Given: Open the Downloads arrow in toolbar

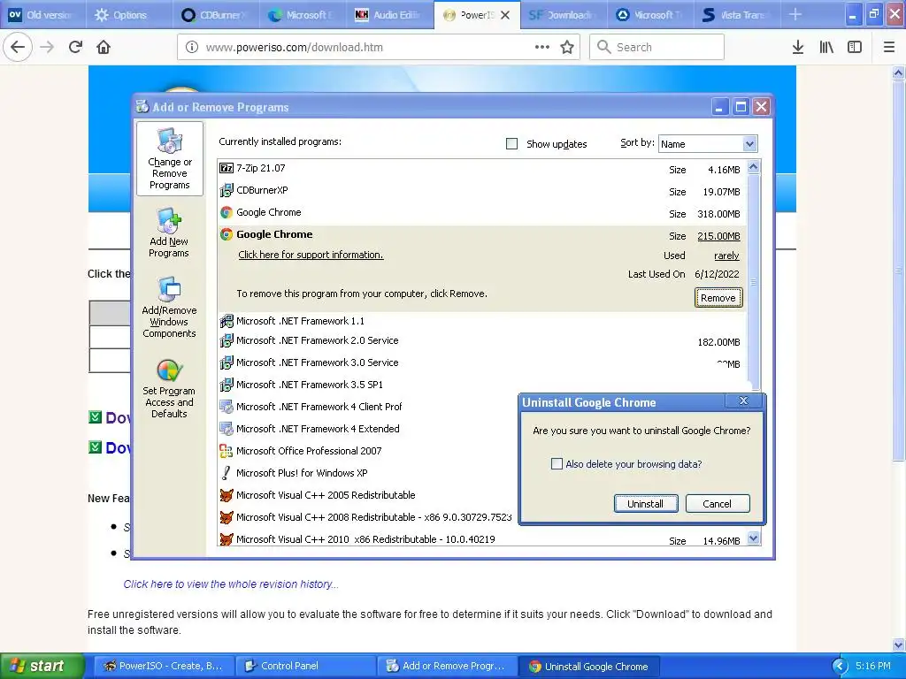Looking at the screenshot, I should click(798, 48).
